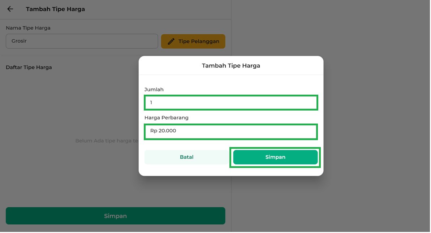Open the Tipe Pelanggan button
Viewport: 431px width, 233px height.
(193, 42)
